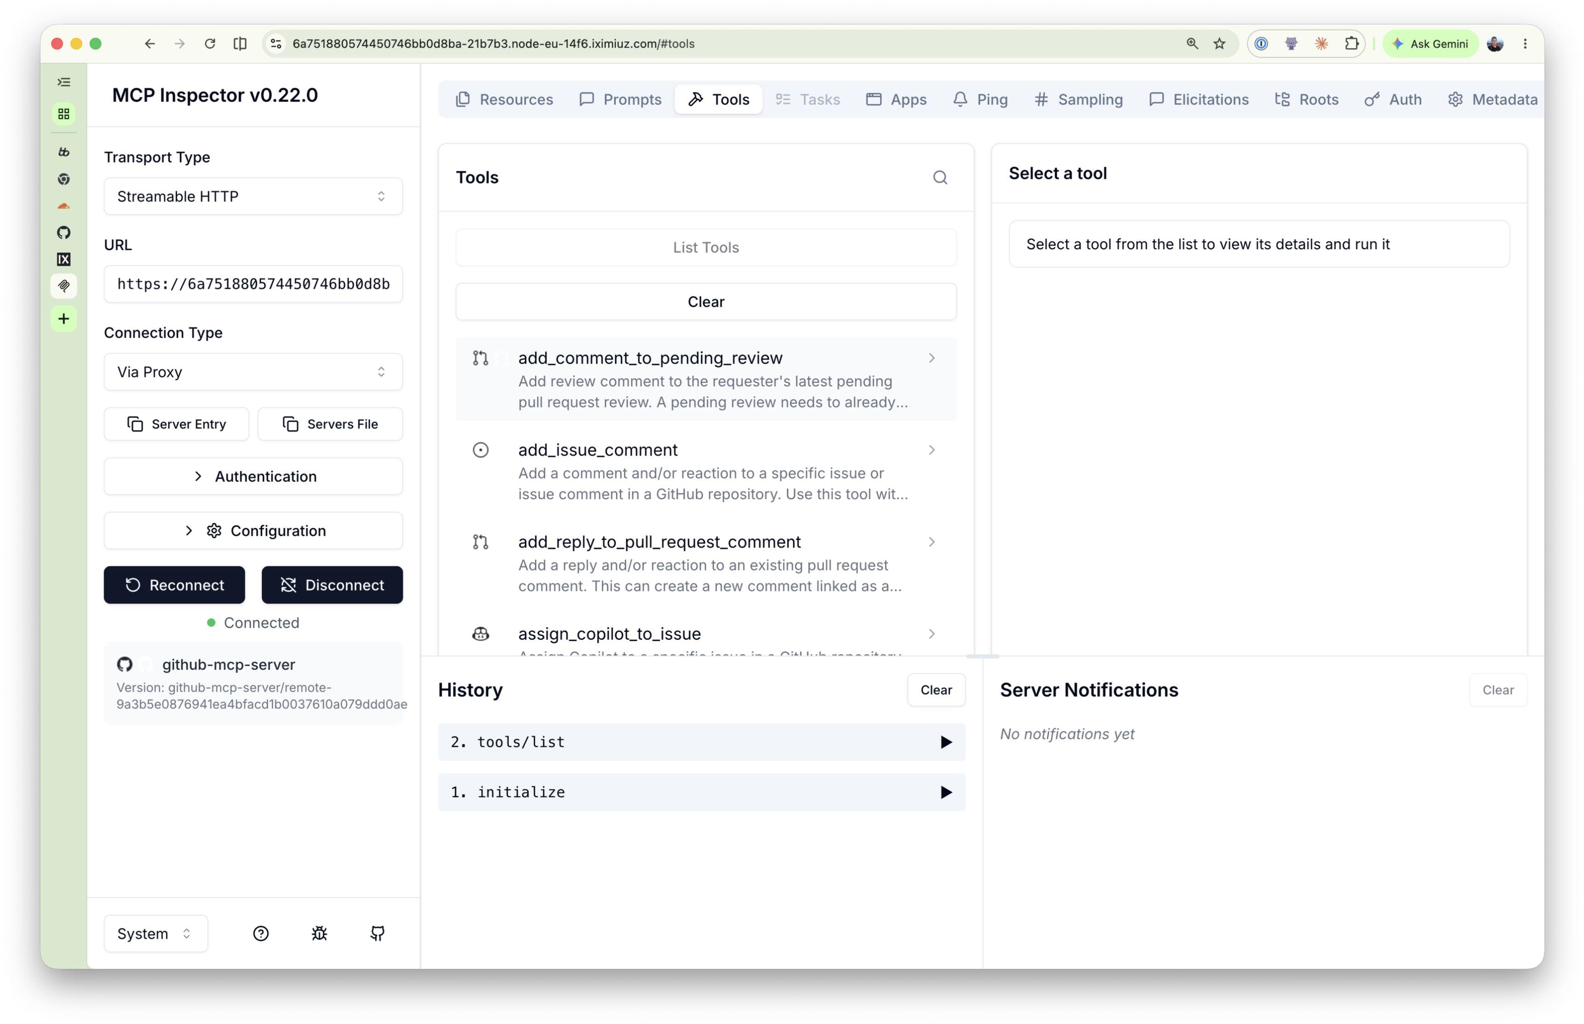Click the split view icon in browser toolbar
This screenshot has width=1584, height=1024.
(x=240, y=44)
